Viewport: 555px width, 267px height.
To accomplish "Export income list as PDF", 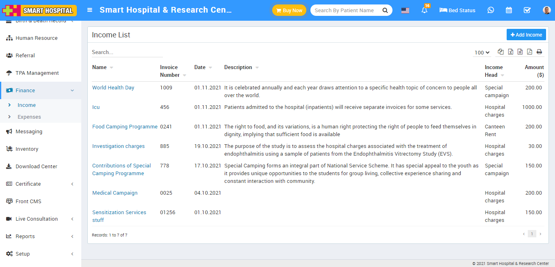I will tap(529, 52).
